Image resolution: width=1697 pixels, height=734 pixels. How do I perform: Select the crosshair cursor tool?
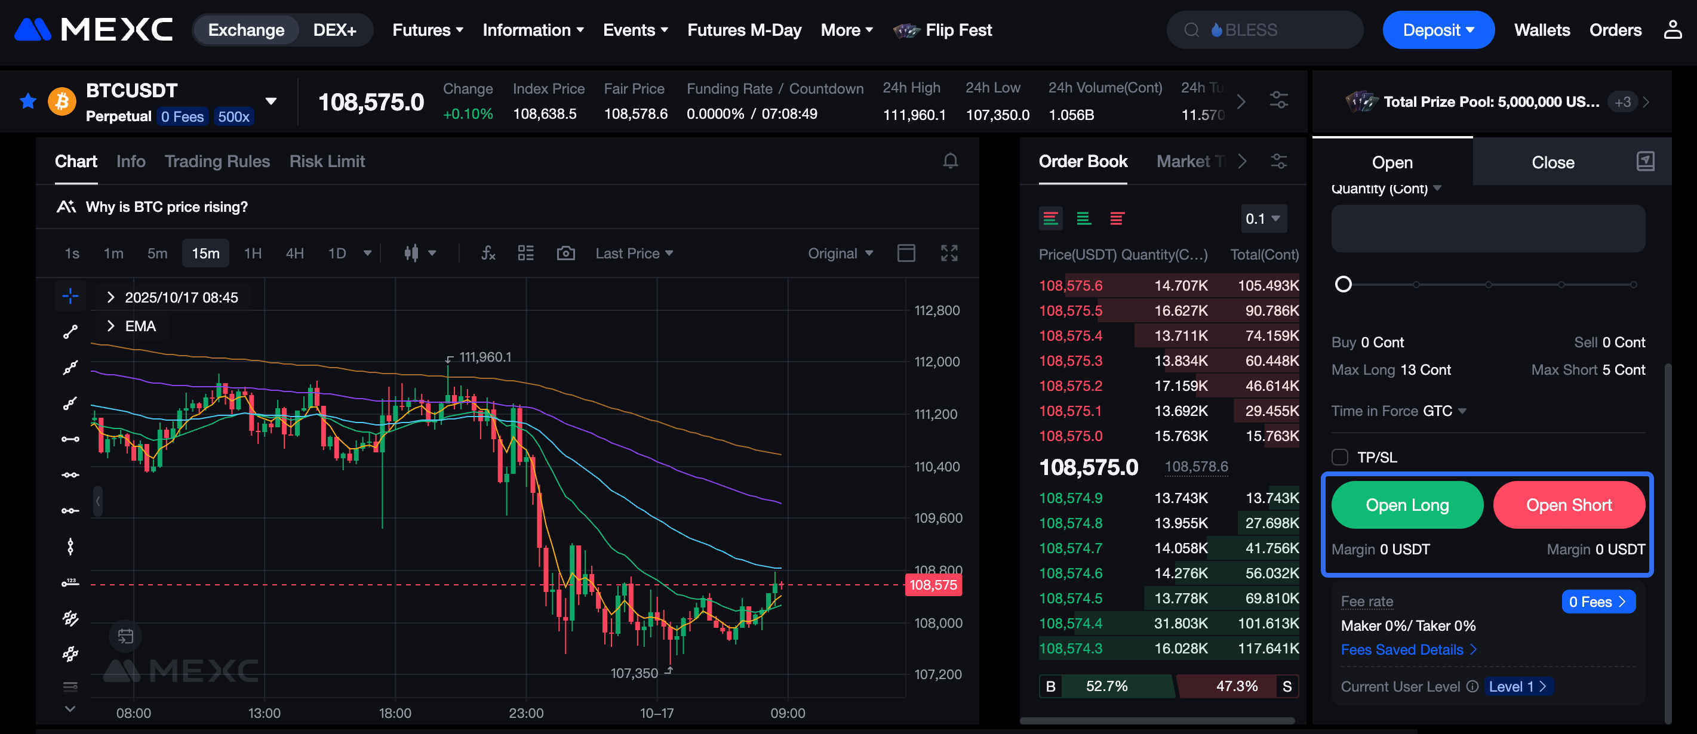click(x=70, y=296)
